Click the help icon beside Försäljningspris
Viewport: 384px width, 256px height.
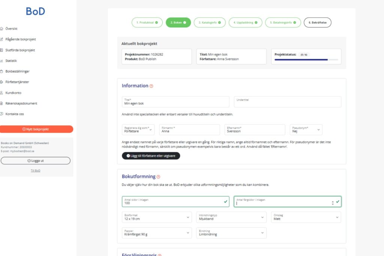click(x=160, y=255)
